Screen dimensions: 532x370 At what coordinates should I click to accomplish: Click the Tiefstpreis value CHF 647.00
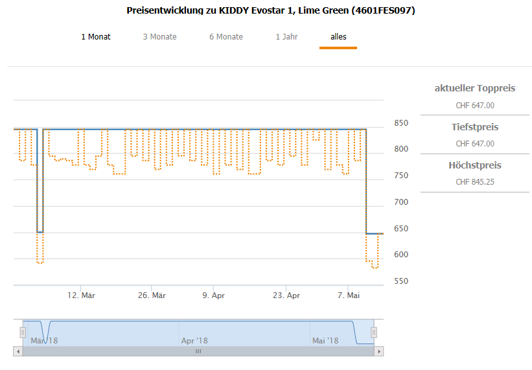(475, 143)
